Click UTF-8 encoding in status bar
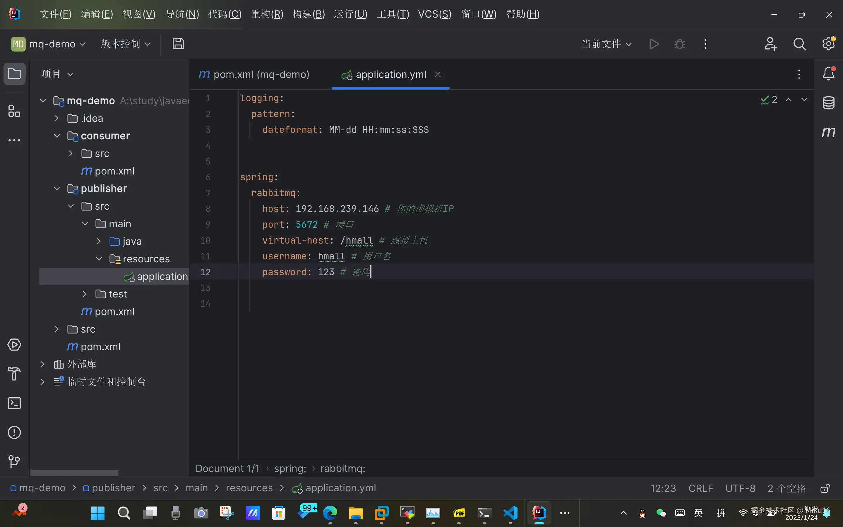The height and width of the screenshot is (527, 843). pyautogui.click(x=740, y=488)
